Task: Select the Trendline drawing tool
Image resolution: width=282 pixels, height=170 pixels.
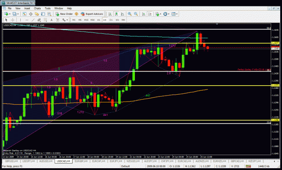Action: pos(33,20)
